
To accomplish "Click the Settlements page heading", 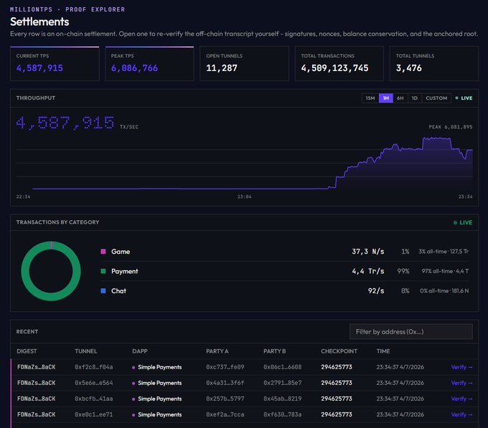I will pos(39,22).
